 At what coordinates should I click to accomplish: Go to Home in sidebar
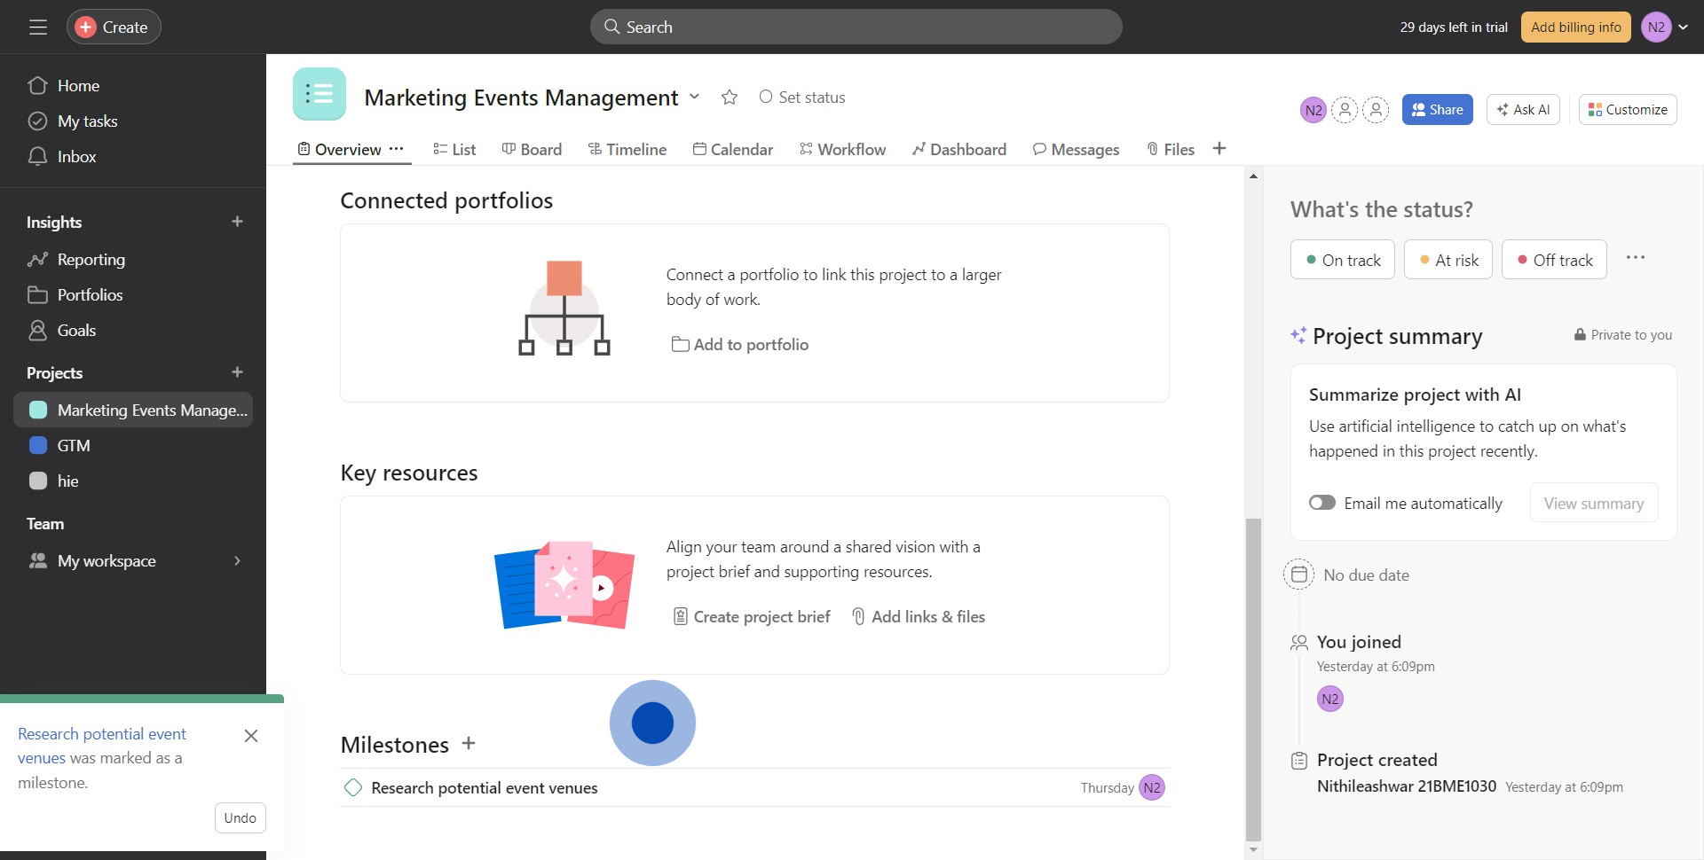pos(78,86)
